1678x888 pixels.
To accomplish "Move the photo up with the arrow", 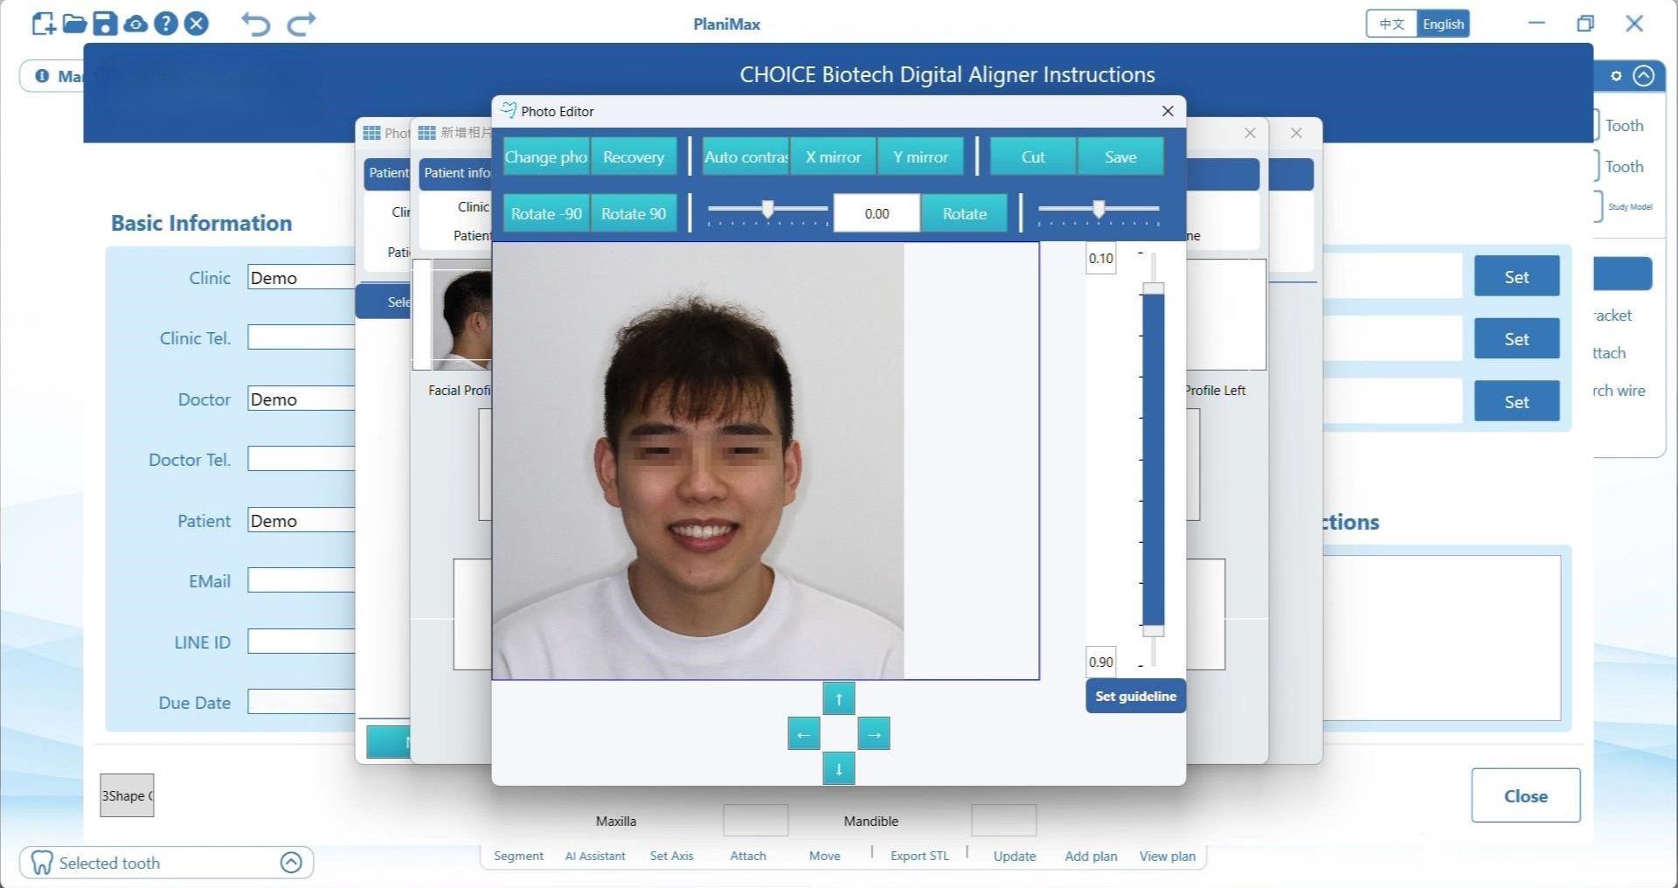I will click(838, 698).
